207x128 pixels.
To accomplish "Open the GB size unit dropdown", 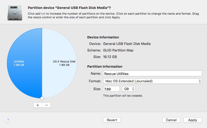I will point(129,89).
